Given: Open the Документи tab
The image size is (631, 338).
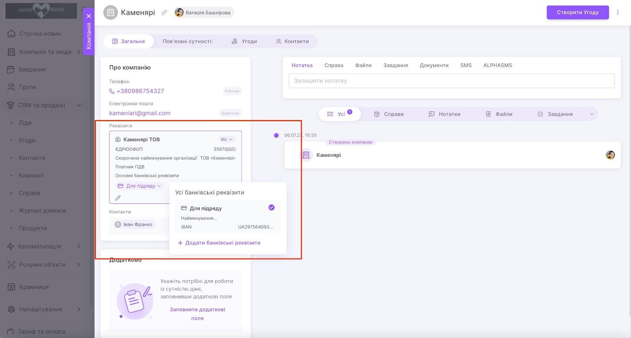Looking at the screenshot, I should click(434, 65).
